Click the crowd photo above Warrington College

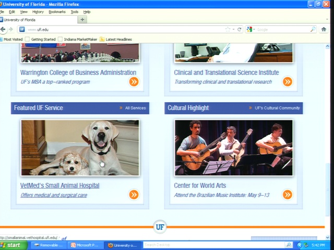[x=80, y=53]
